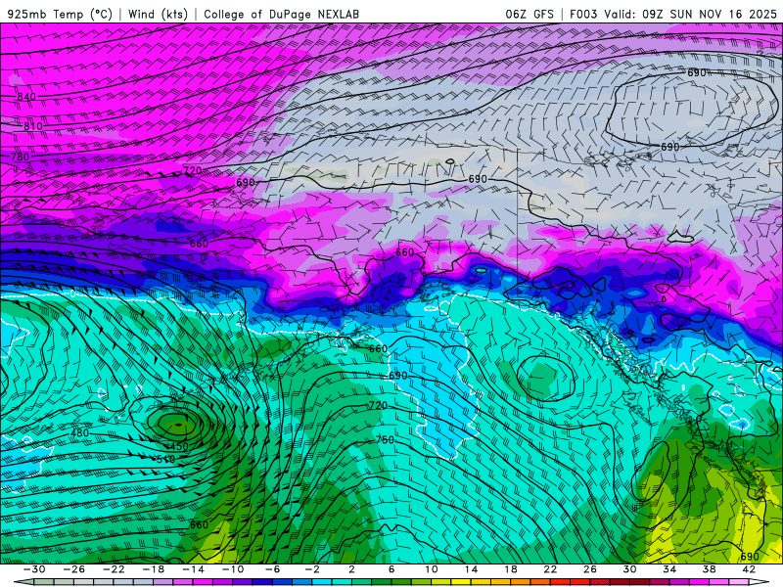783x587 pixels.
Task: Click the 34 colorbar tick label
Action: (x=669, y=569)
